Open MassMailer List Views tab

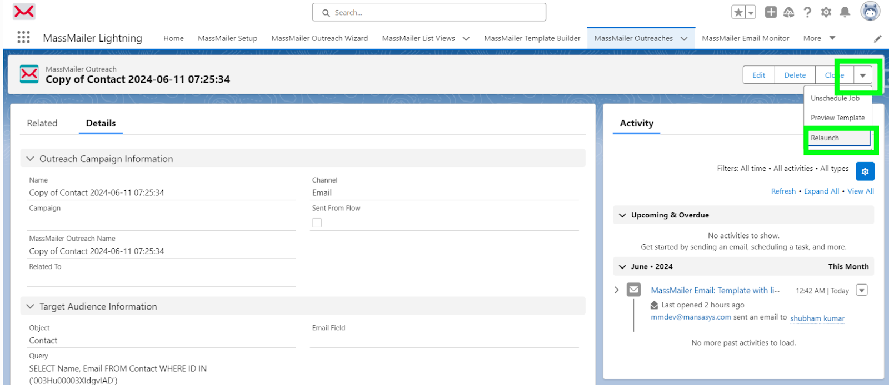pos(418,38)
